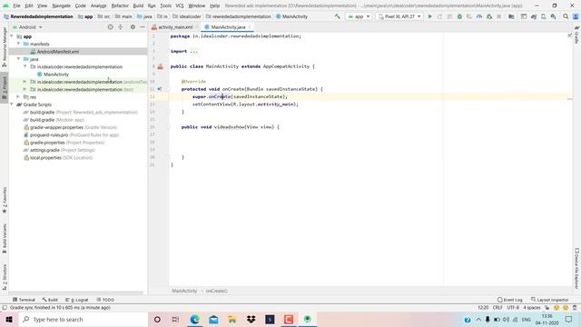Open the Refactor menu
This screenshot has height=327, width=581.
tap(120, 5)
